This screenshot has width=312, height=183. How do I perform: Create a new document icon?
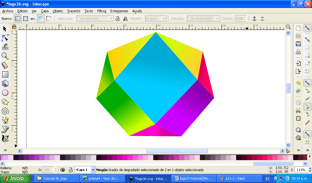point(298,28)
